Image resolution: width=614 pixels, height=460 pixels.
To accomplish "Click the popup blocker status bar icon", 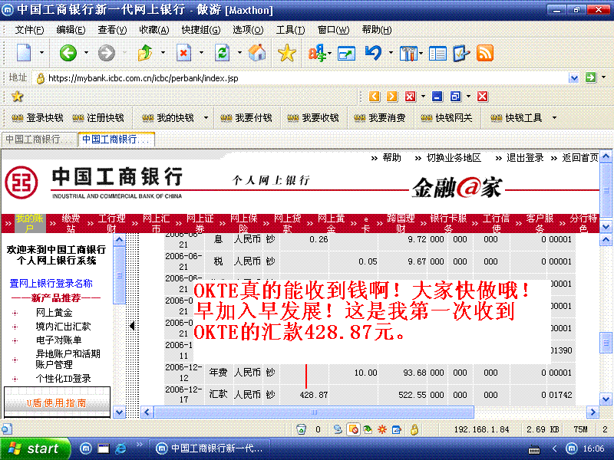I will 353,429.
